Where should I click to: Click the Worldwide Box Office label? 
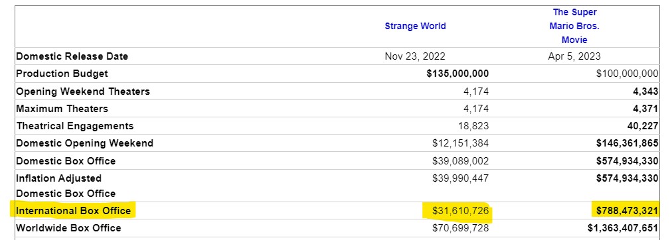click(x=68, y=228)
